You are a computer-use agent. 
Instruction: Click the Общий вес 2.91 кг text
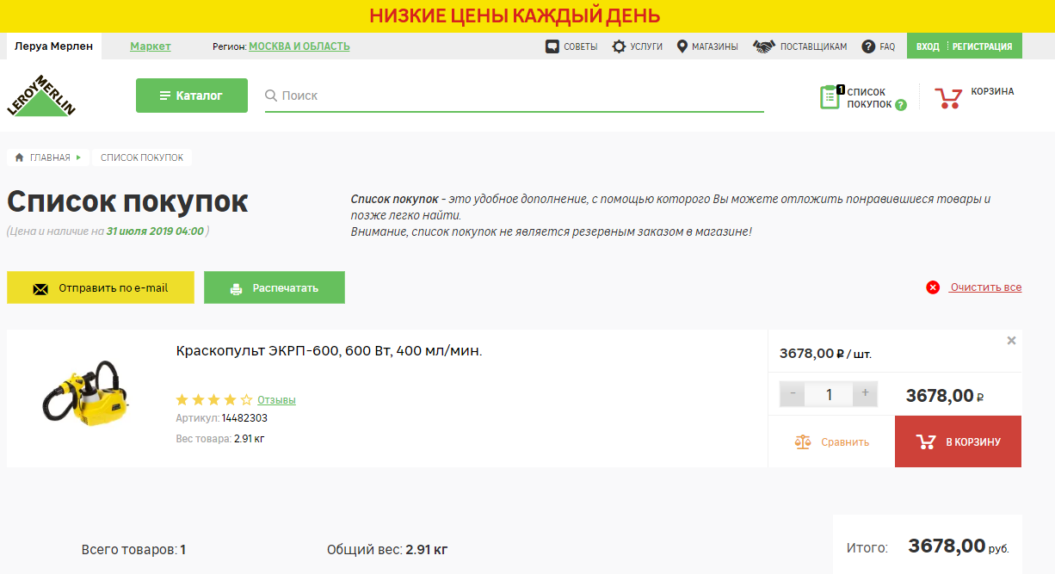point(387,550)
